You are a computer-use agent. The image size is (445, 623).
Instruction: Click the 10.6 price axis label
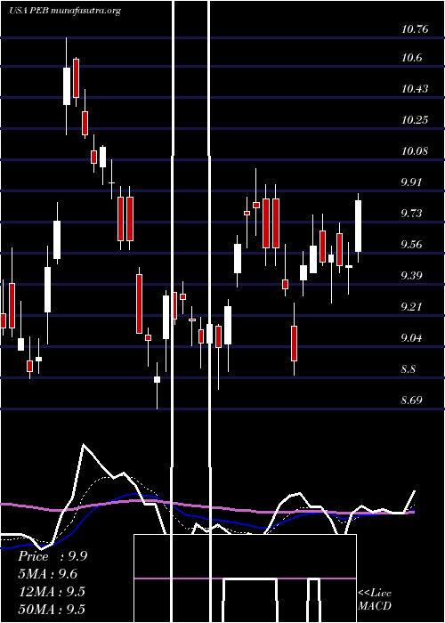[x=411, y=58]
